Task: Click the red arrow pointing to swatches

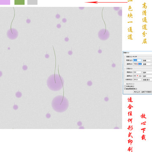Action: 106,2
